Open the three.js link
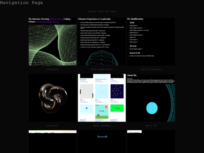Viewport: 204px width, 153px height. tap(56, 22)
